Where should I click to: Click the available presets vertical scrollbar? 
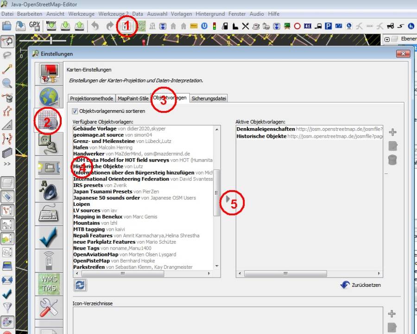(216, 192)
